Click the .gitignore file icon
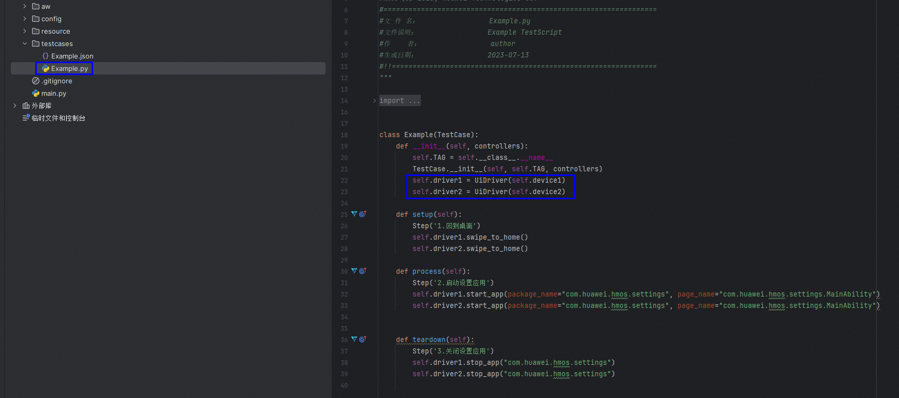 coord(36,81)
